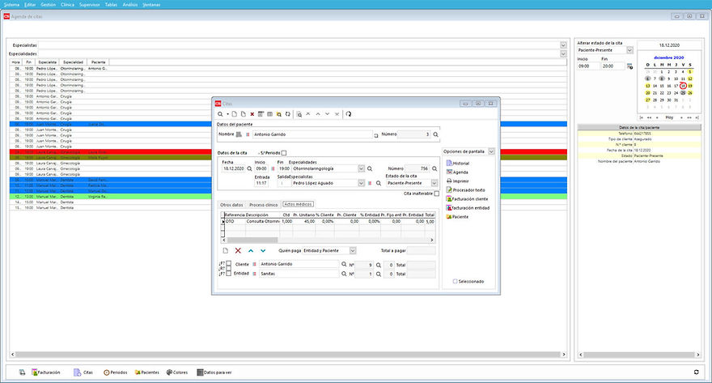Click the time filter icon next to Fin 20:00
The image size is (712, 383).
point(629,66)
